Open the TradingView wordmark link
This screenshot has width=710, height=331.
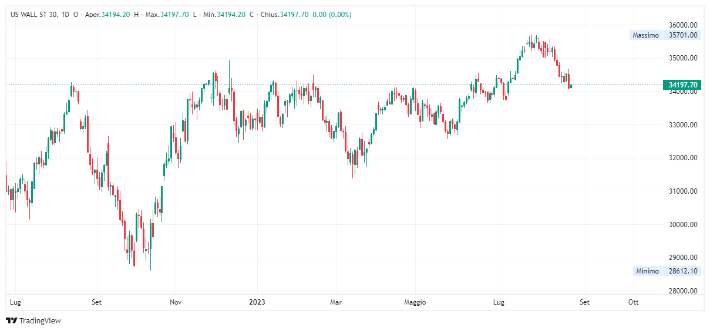pyautogui.click(x=40, y=320)
